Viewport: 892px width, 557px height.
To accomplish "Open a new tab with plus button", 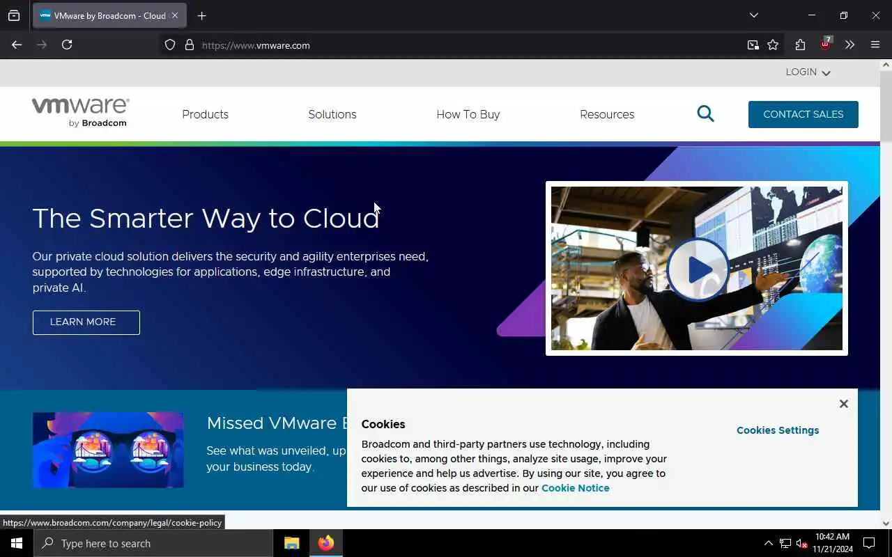I will coord(201,15).
